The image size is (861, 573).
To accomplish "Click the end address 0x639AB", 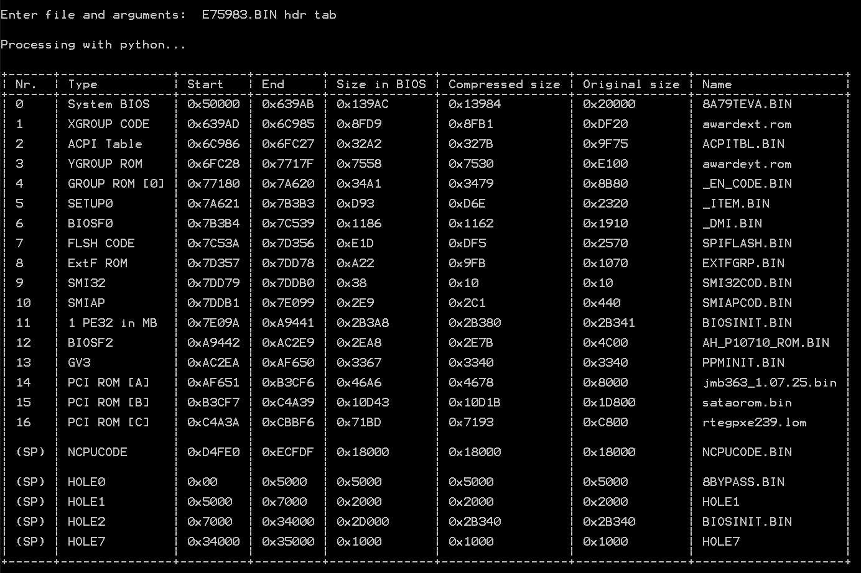I will [x=288, y=104].
